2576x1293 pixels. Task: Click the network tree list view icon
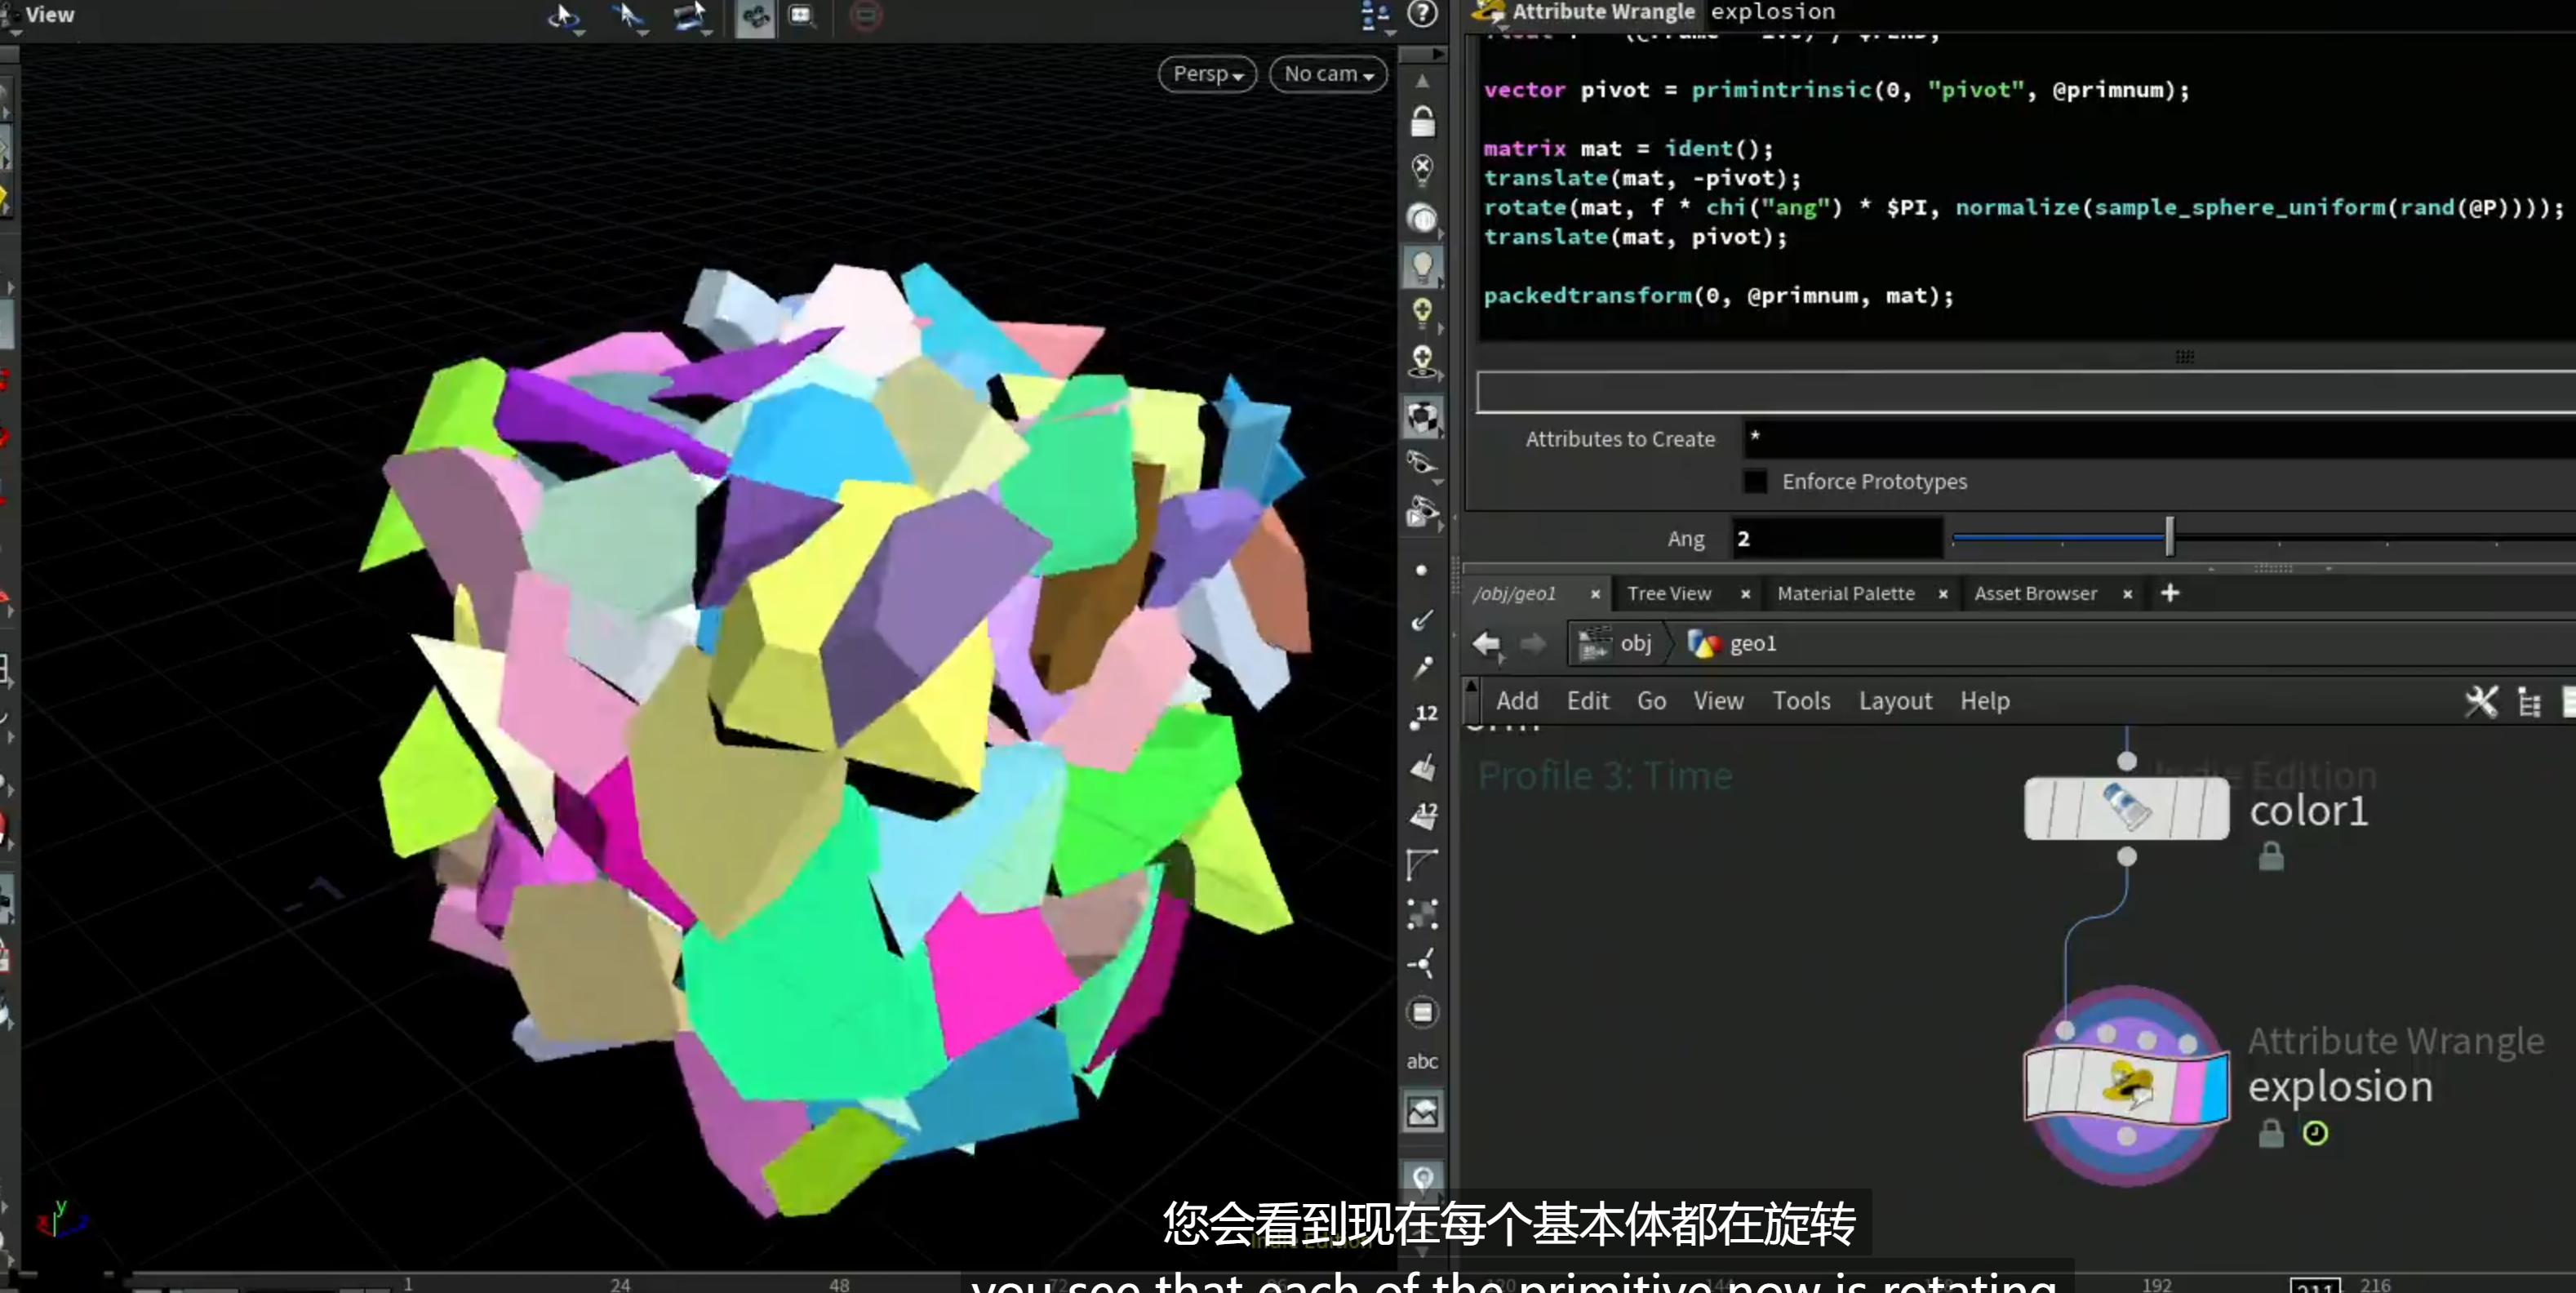click(2529, 702)
